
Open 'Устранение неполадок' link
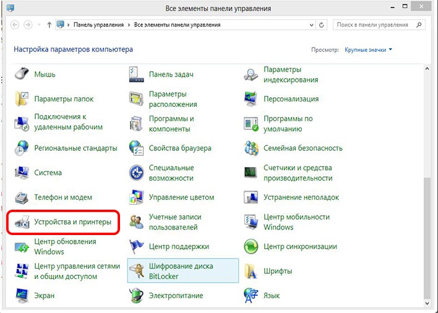point(301,197)
